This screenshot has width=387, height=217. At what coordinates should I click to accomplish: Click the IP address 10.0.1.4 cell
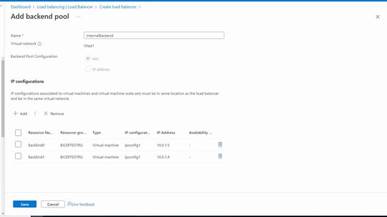pyautogui.click(x=163, y=157)
